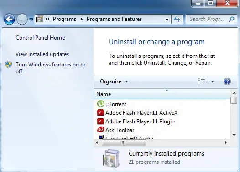Select the Ask Toolbar entry
Viewport: 240px width, 172px height.
120,130
